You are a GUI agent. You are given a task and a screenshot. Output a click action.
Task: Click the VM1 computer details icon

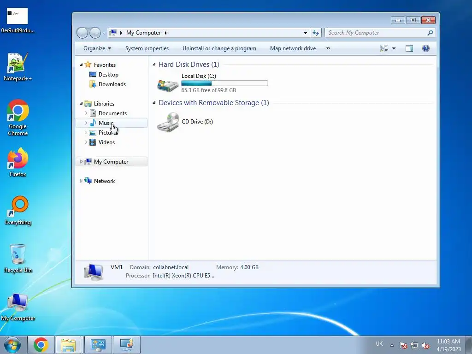point(94,271)
